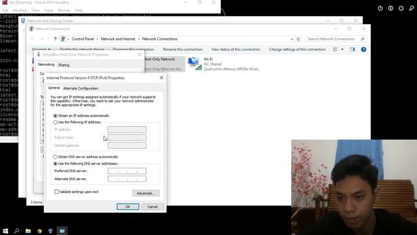The width and height of the screenshot is (417, 235).
Task: Click Network Connections breadcrumb
Action: pos(160,39)
